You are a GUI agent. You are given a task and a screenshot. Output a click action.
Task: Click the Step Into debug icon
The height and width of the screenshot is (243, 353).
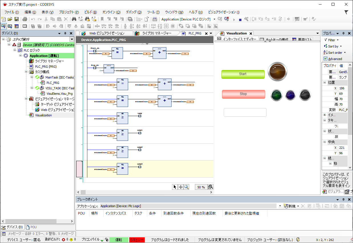tap(261, 19)
